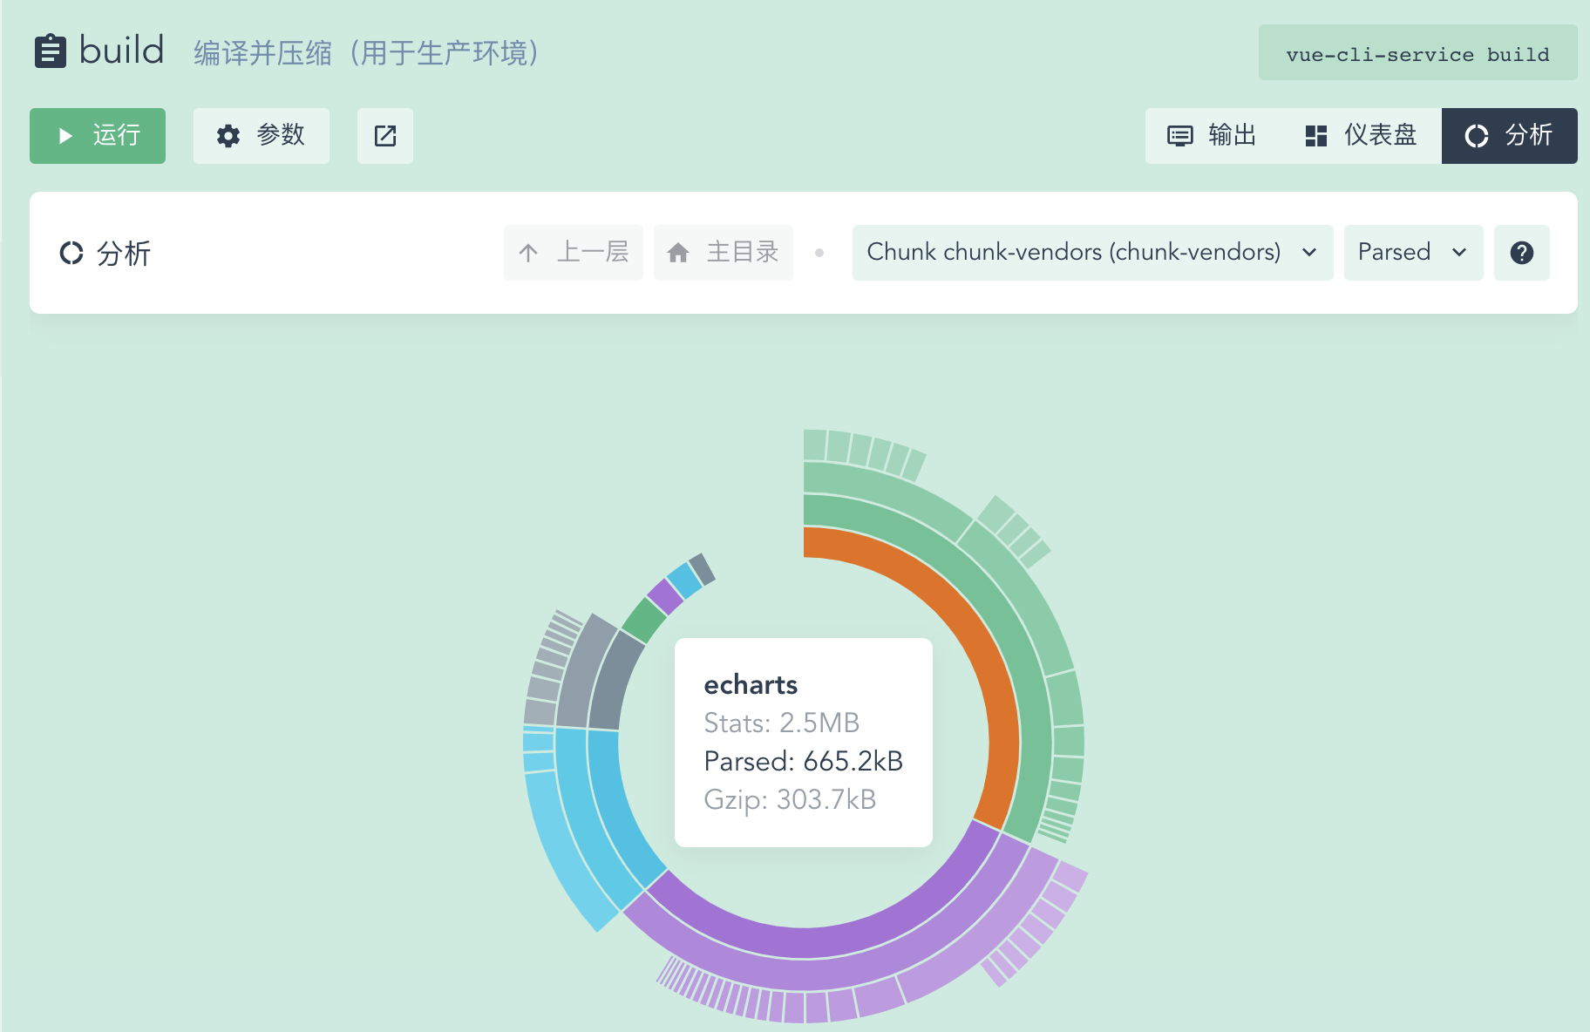Open the Chunk chunk-vendors dropdown
Viewport: 1590px width, 1032px height.
click(x=1093, y=253)
